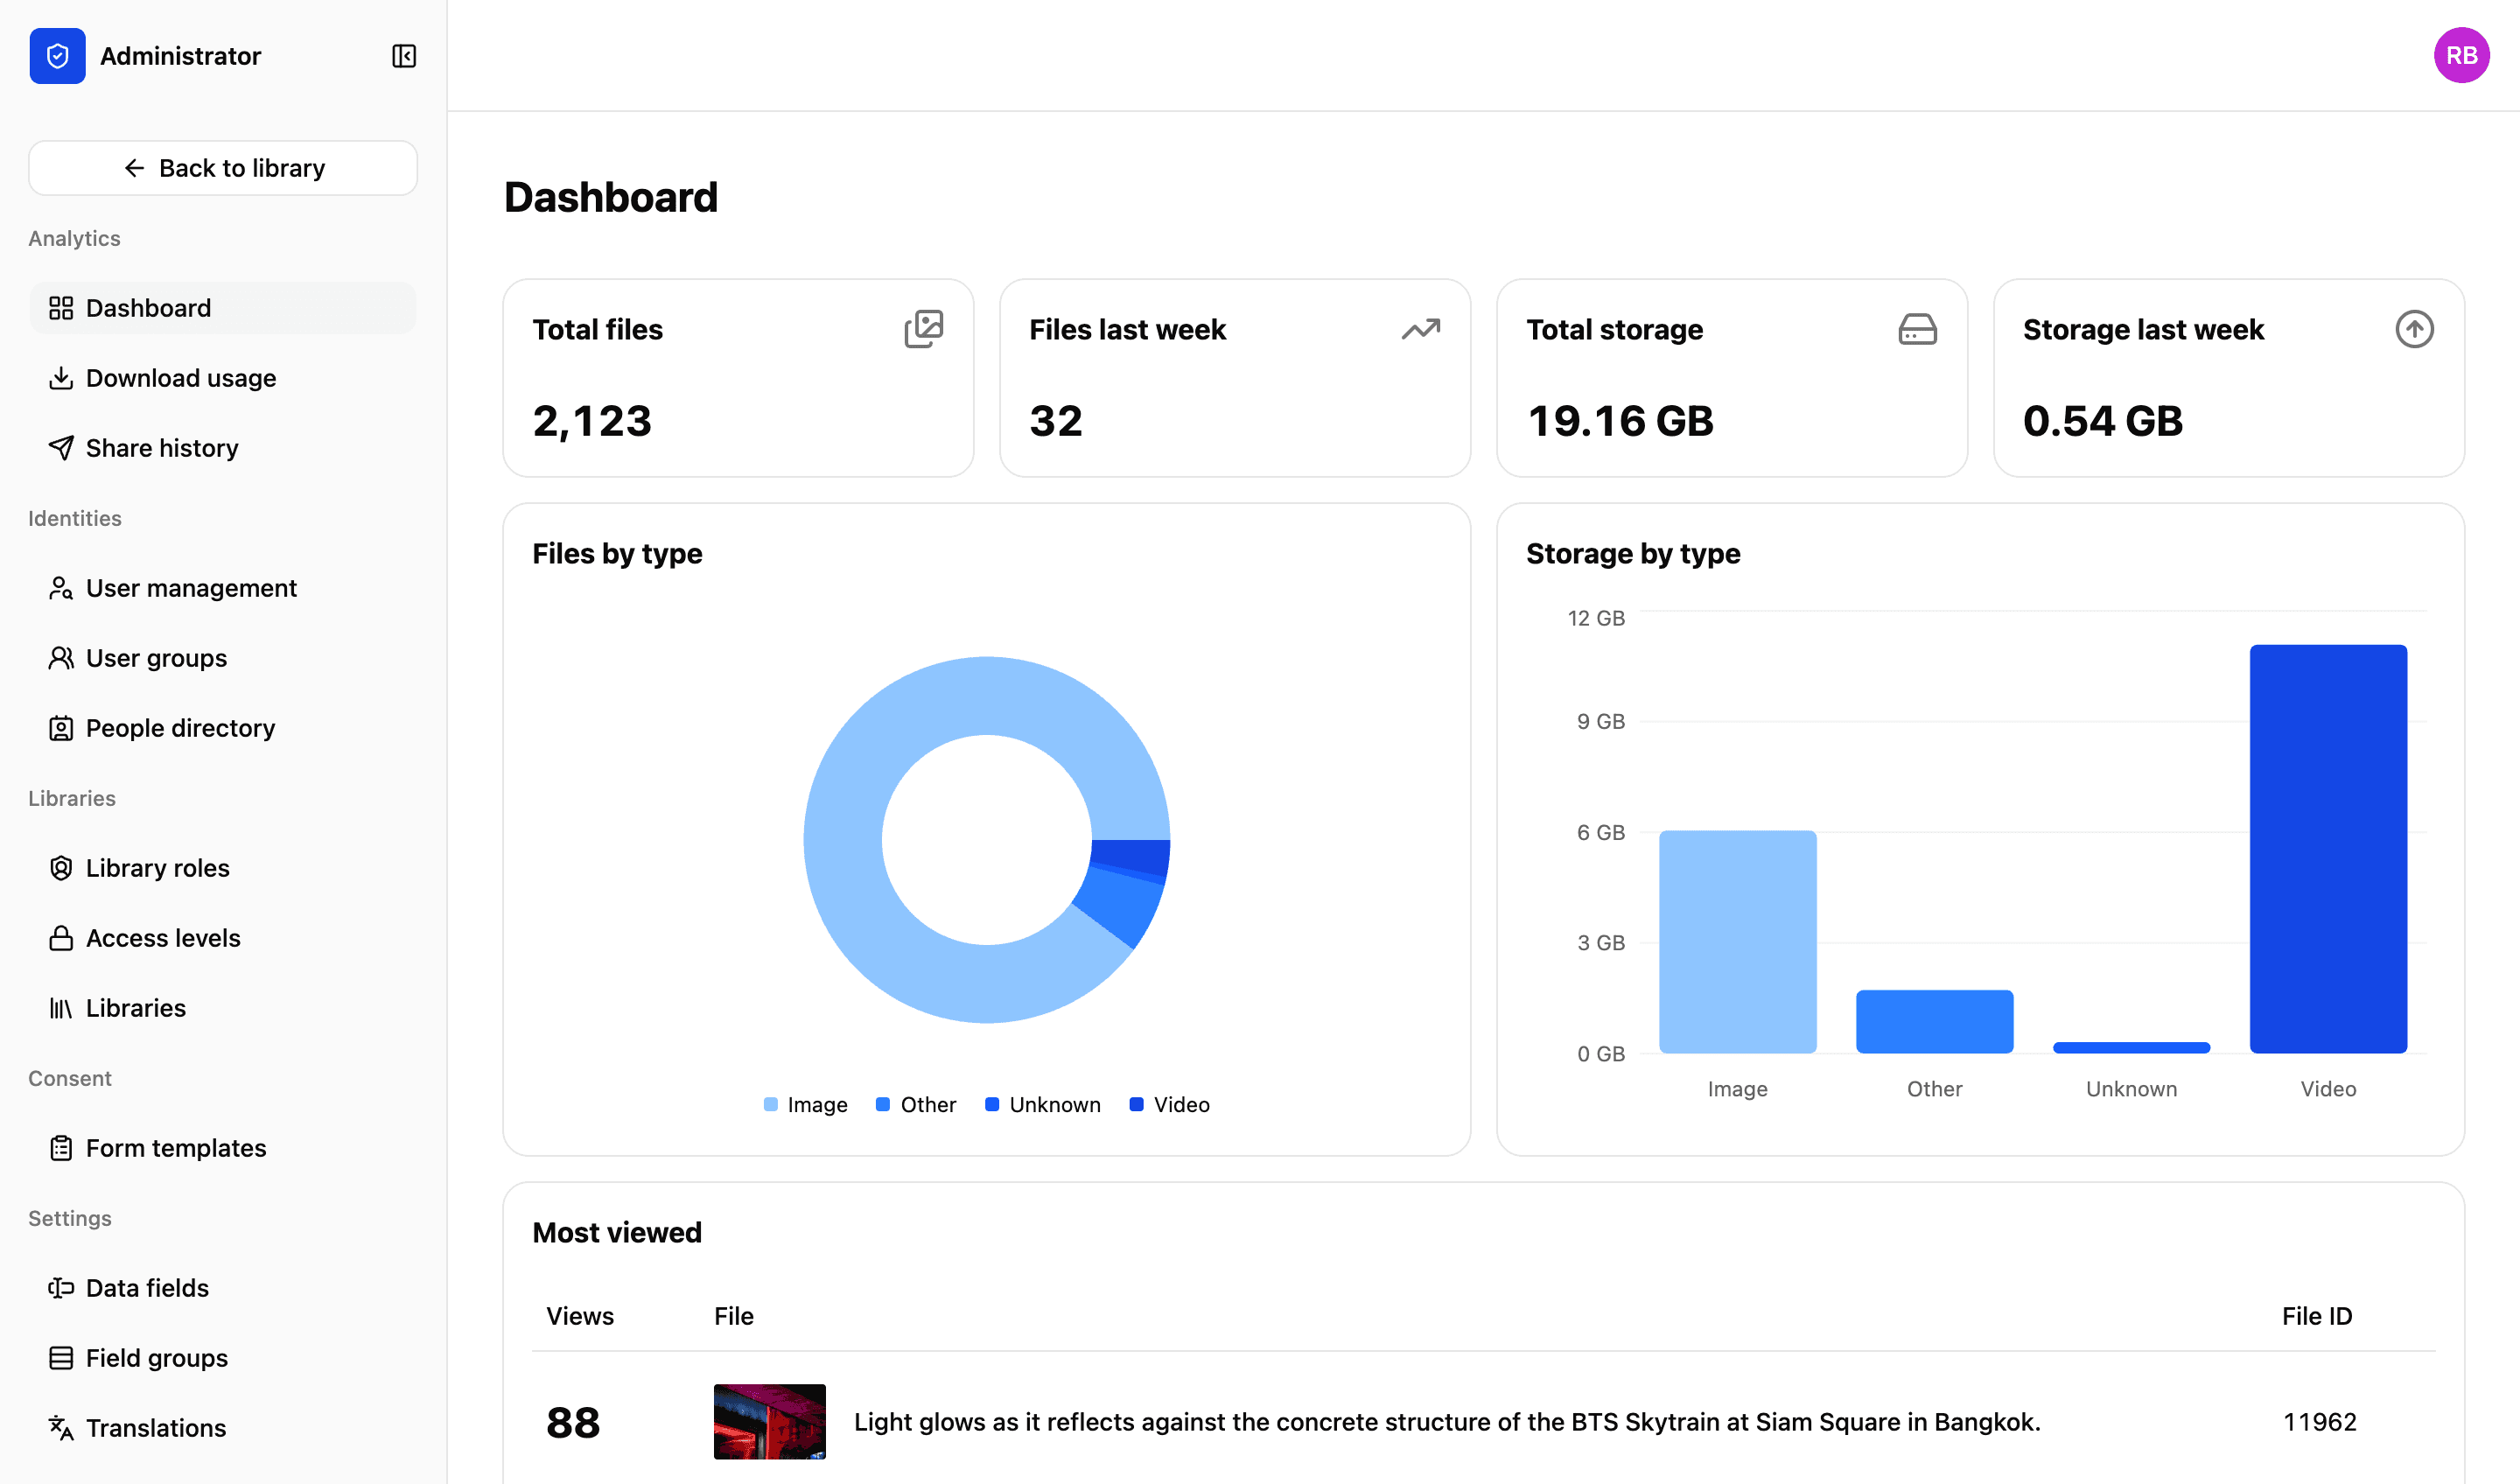Viewport: 2520px width, 1484px height.
Task: Click the People directory contact icon
Action: point(61,728)
